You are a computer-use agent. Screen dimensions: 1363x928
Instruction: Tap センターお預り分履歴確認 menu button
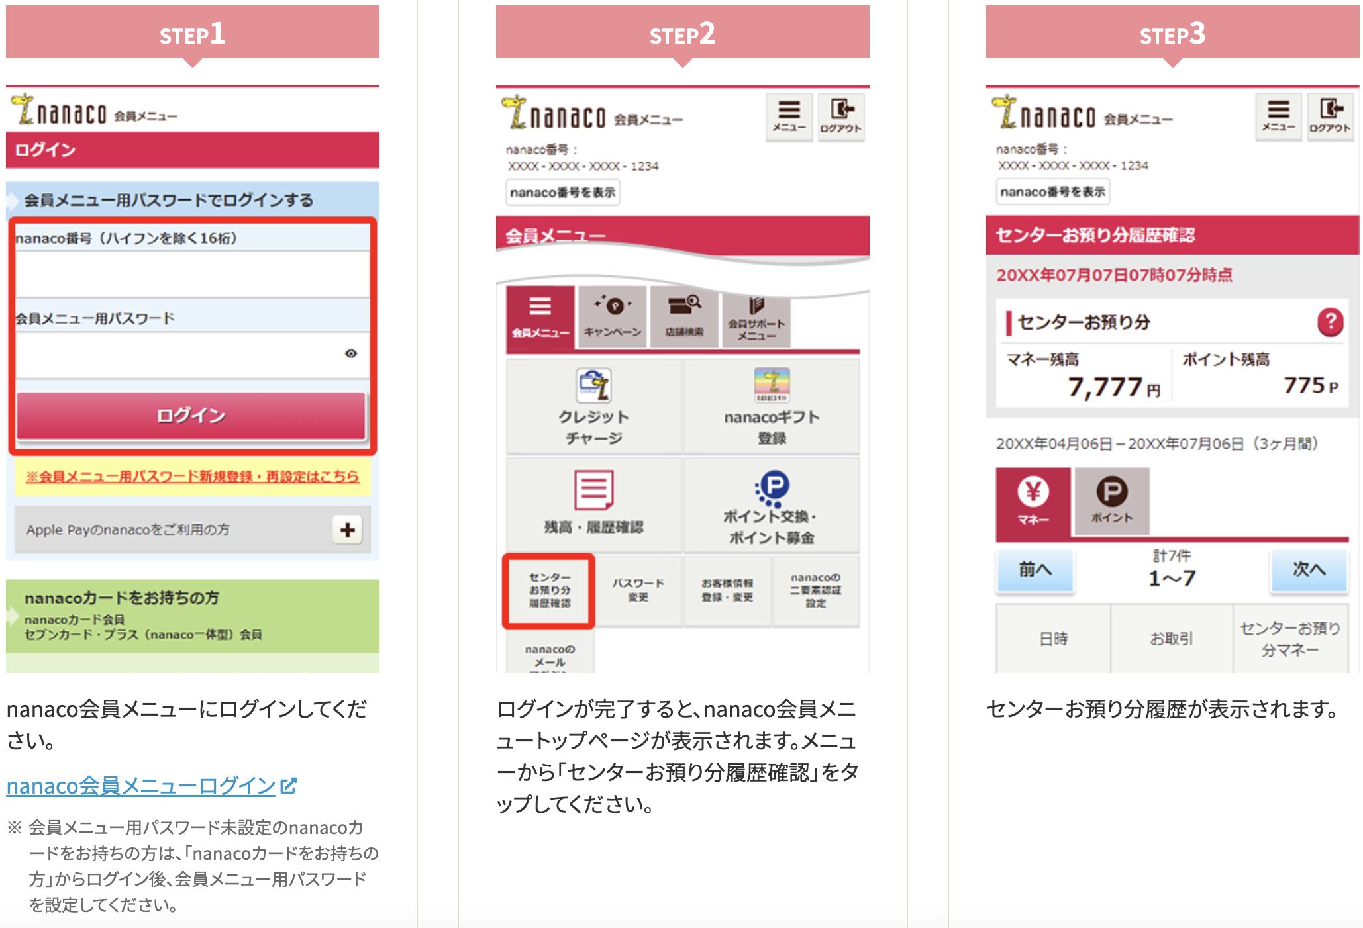coord(549,590)
